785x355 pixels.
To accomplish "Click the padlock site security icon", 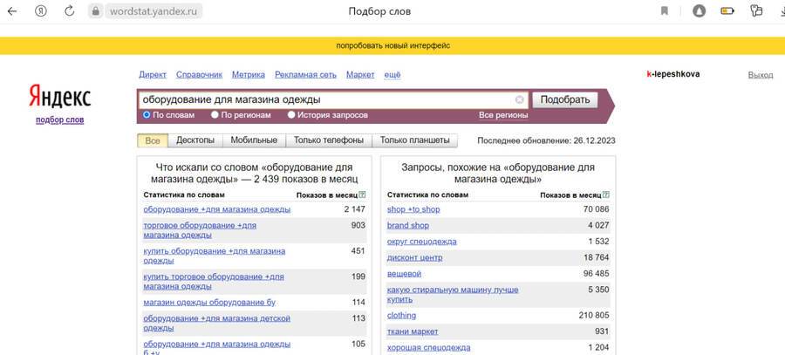I will 96,11.
